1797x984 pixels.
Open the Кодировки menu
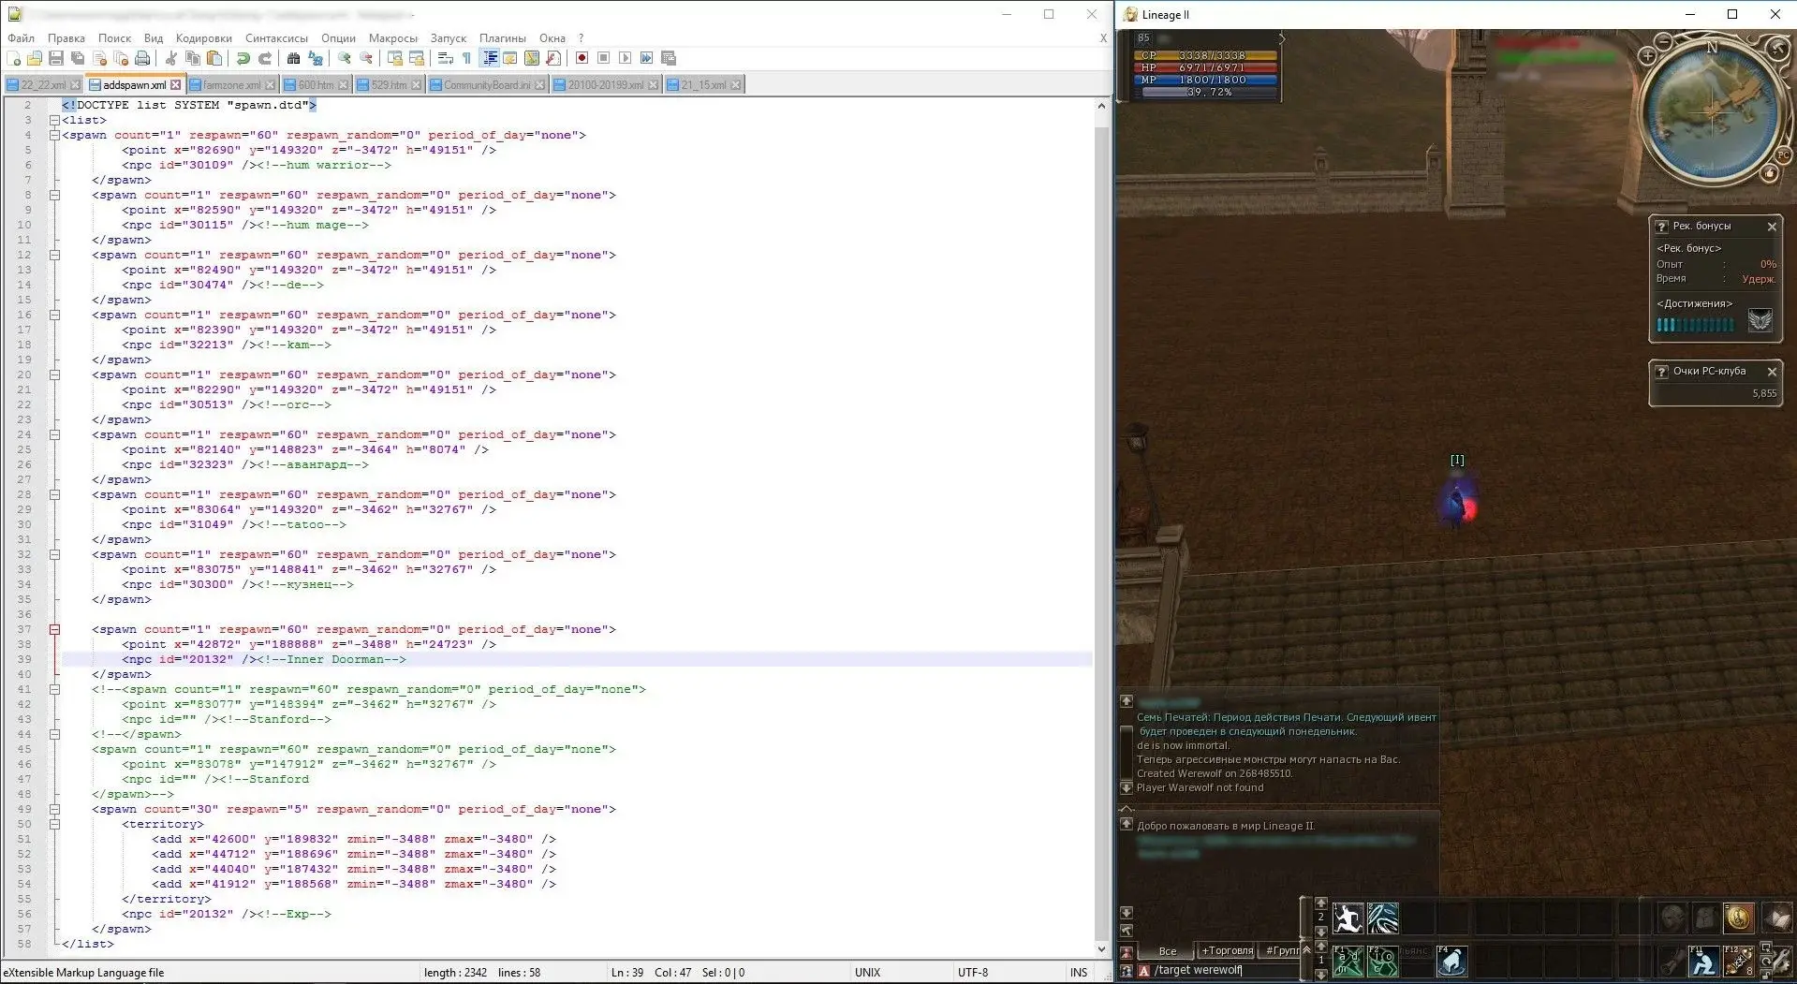click(x=203, y=38)
